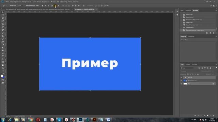Create new group folder in Layers panel
This screenshot has width=218, height=122.
[207, 116]
